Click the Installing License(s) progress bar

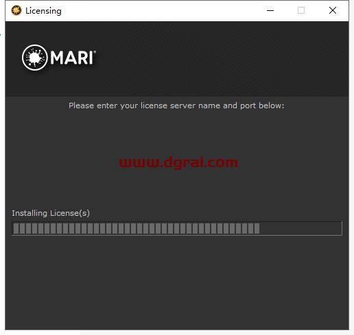tap(177, 228)
